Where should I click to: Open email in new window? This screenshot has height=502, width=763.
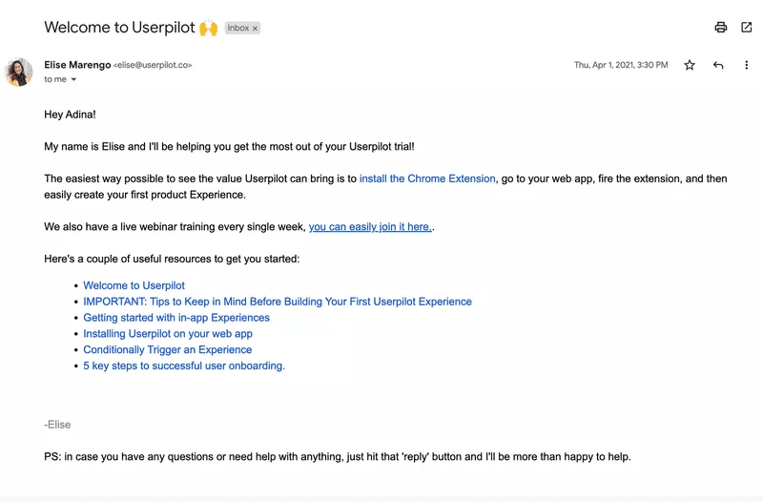[746, 28]
